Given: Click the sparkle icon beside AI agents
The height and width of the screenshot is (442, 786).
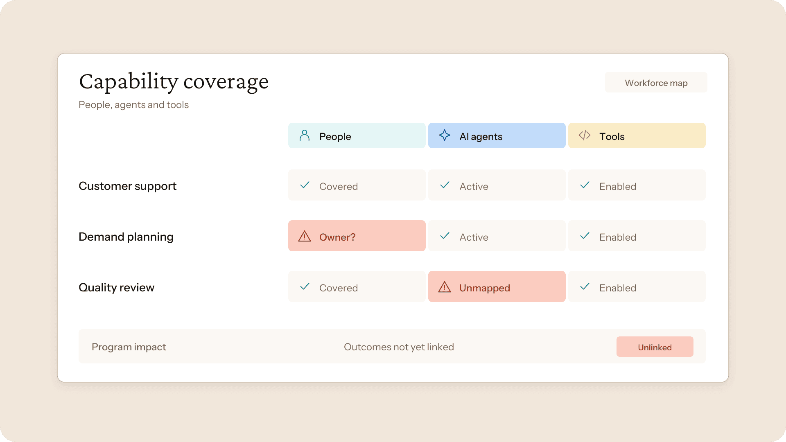Looking at the screenshot, I should tap(445, 135).
